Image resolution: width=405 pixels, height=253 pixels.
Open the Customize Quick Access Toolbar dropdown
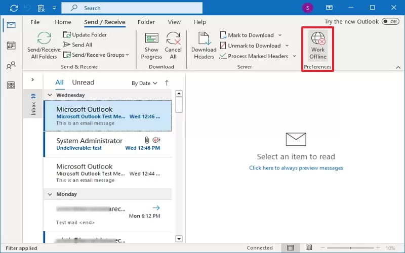[54, 8]
